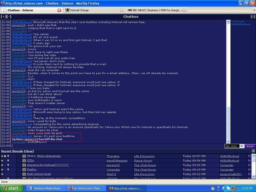Expand the hidden system tray icons arrow

[x=224, y=188]
